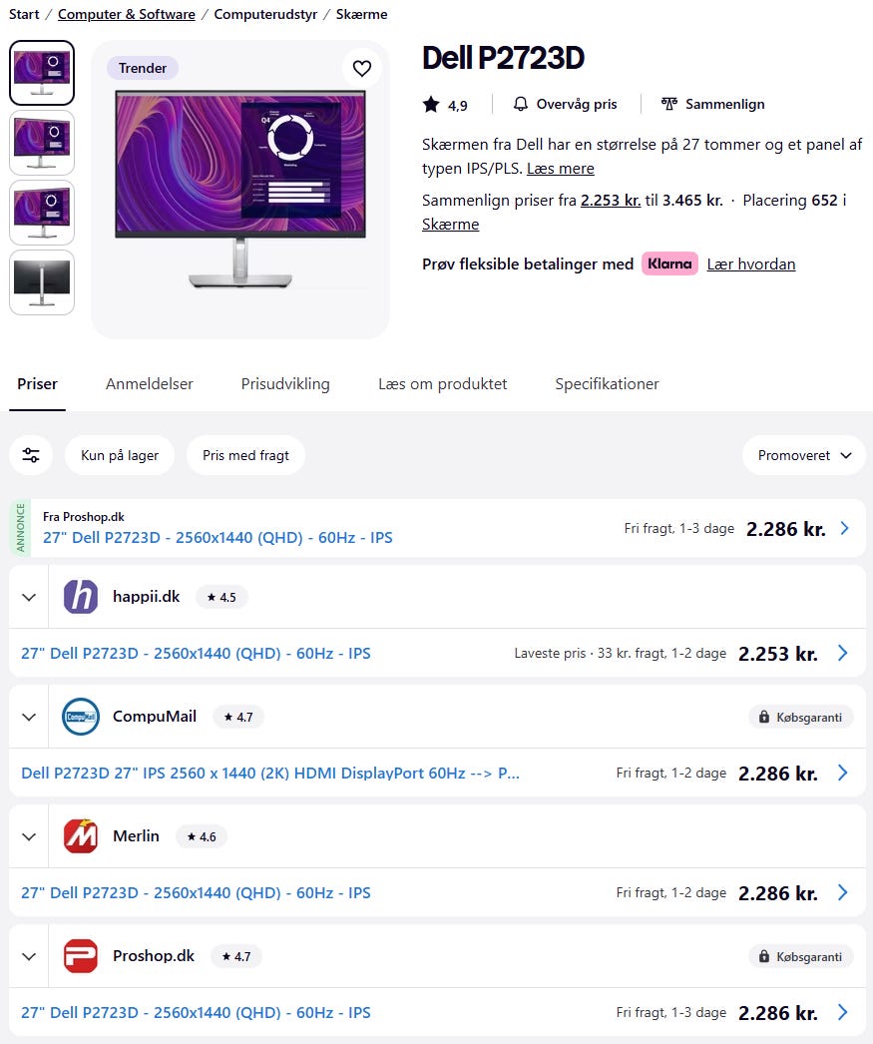The image size is (873, 1044).
Task: Expand the Merlin offer row
Action: coord(29,836)
